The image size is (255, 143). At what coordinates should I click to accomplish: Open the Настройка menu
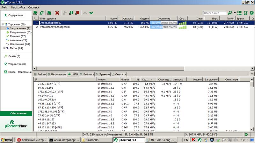click(18, 7)
